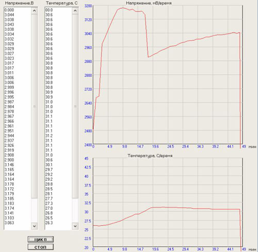Choose the 3.178 voltage row

(x=9, y=184)
